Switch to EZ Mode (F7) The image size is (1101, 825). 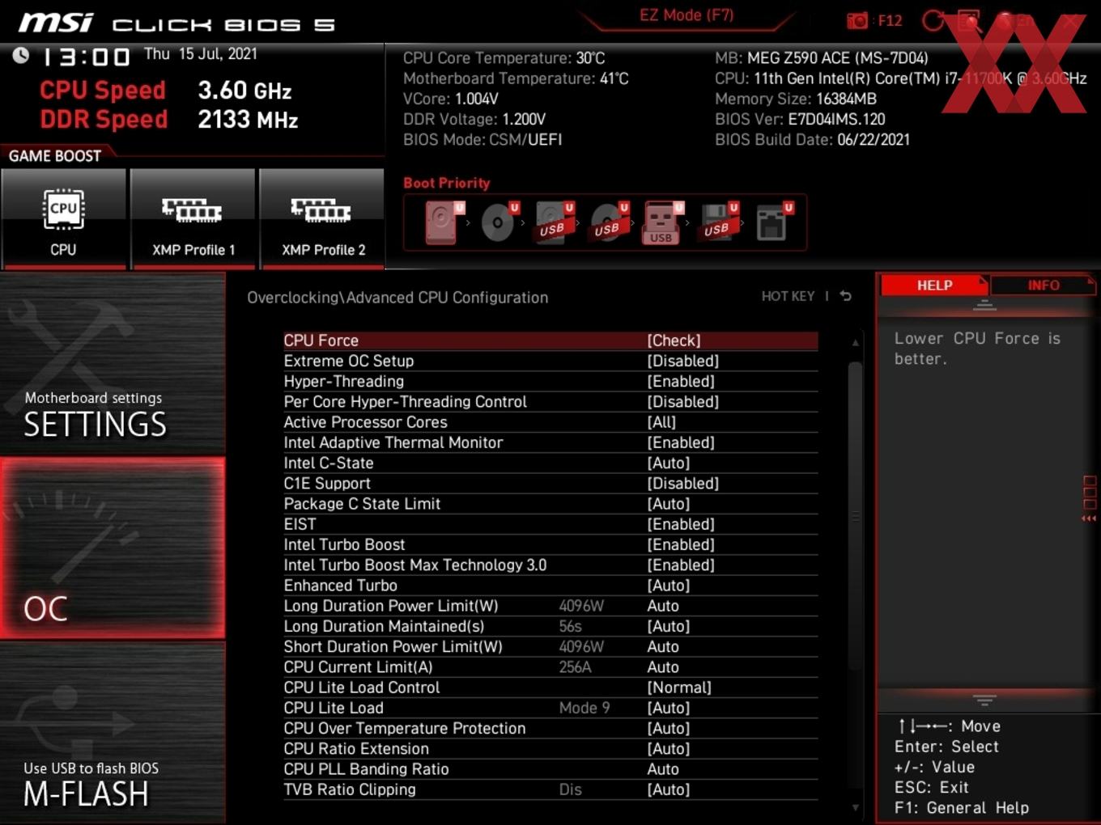coord(687,15)
